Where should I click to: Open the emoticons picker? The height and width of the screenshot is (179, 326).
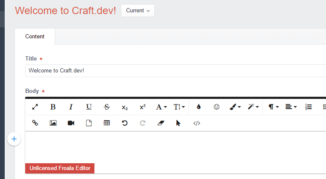pyautogui.click(x=217, y=107)
